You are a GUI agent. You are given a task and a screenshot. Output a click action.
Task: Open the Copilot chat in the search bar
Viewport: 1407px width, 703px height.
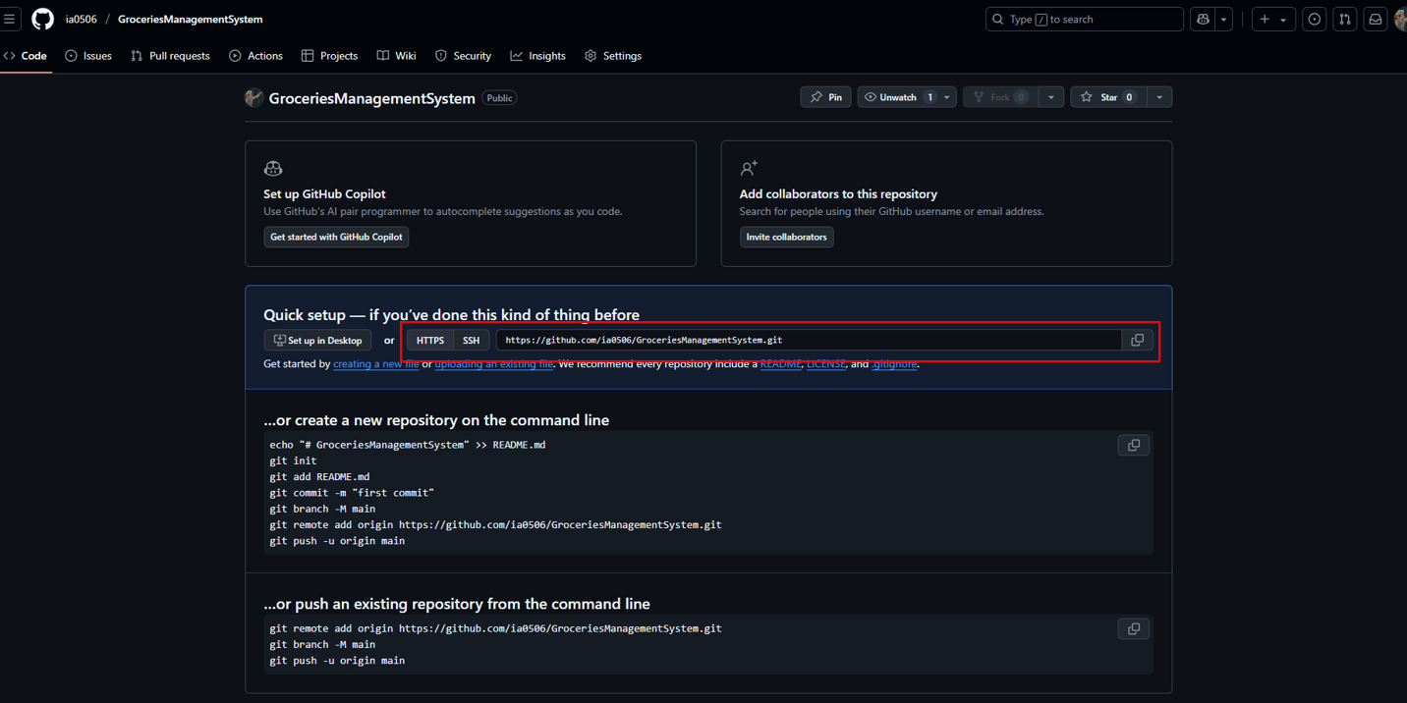[x=1203, y=19]
